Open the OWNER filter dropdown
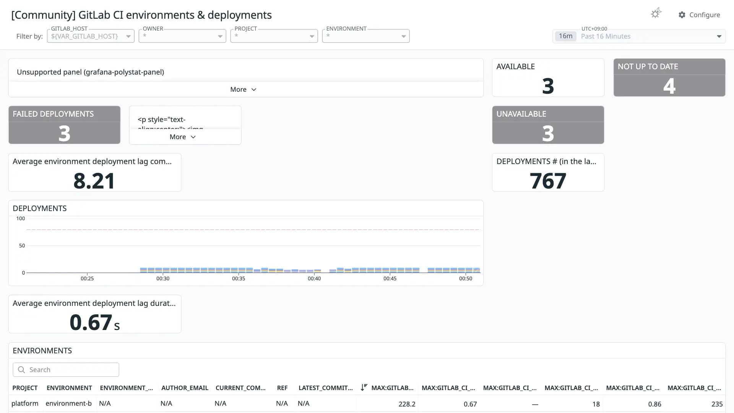Viewport: 734px width, 413px height. click(182, 36)
